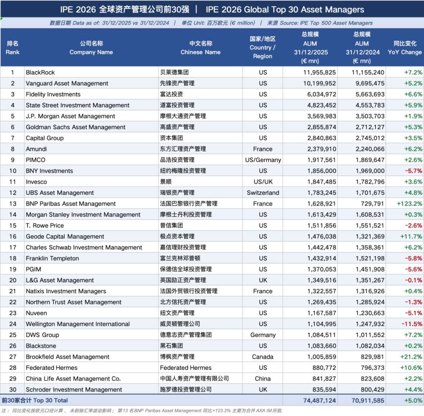Click the Fidelity Investments row name
Viewport: 424px width, 416px height.
click(x=91, y=94)
